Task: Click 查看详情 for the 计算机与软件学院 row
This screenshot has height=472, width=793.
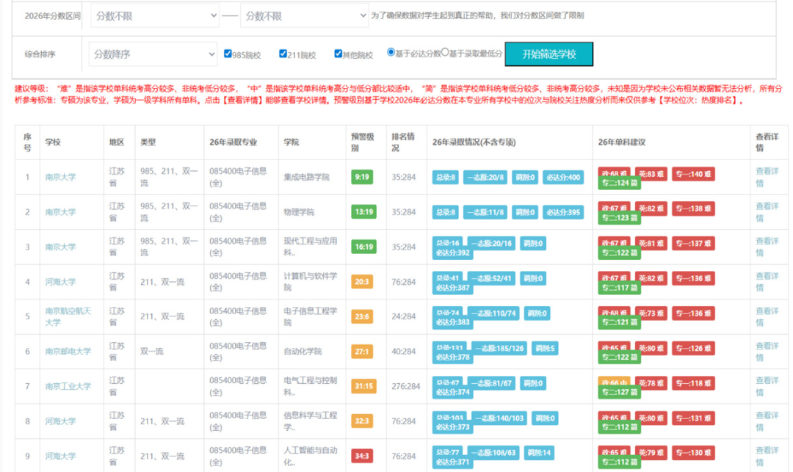Action: (x=767, y=282)
